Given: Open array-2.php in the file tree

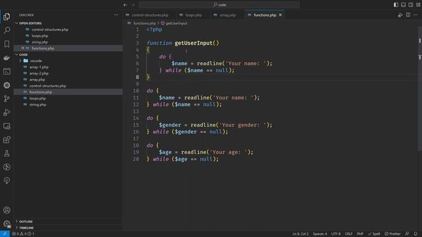Looking at the screenshot, I should coord(39,73).
